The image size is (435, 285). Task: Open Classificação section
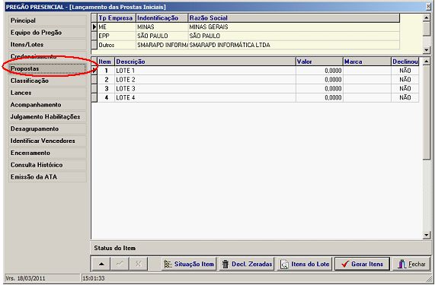pyautogui.click(x=47, y=81)
